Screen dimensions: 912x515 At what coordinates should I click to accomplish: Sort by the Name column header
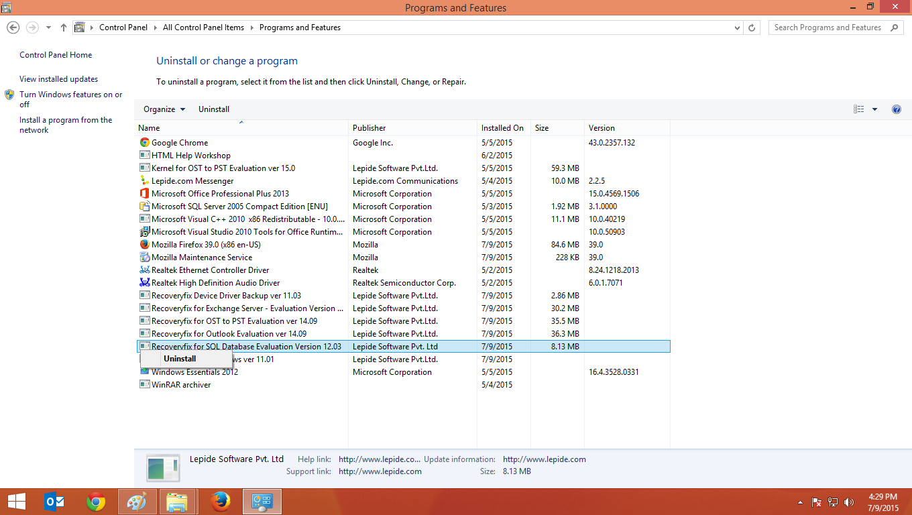tap(242, 127)
